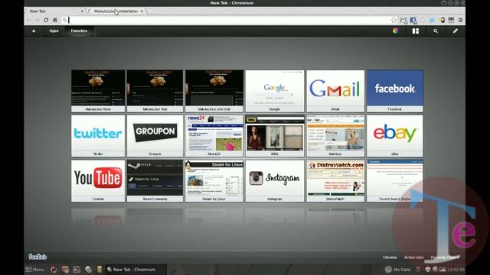
Task: Click the forward navigation arrow
Action: click(x=38, y=20)
